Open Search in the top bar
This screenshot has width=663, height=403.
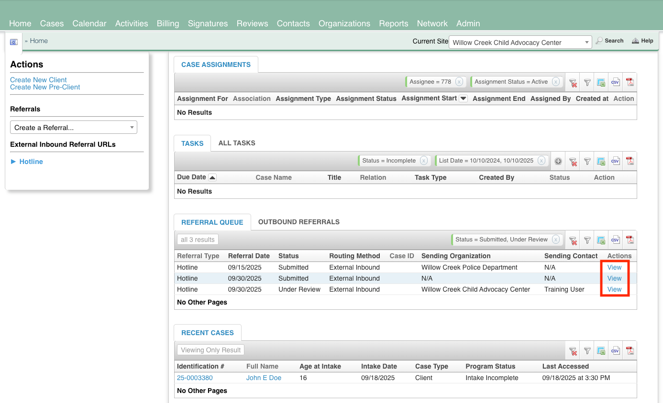tap(609, 41)
